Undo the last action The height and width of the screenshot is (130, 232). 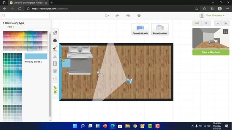coord(117,16)
